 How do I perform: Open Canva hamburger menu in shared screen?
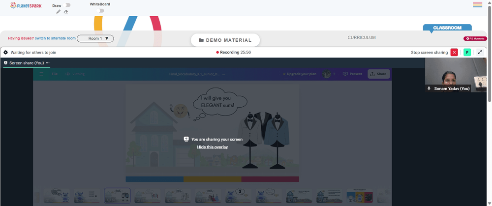pyautogui.click(x=41, y=74)
